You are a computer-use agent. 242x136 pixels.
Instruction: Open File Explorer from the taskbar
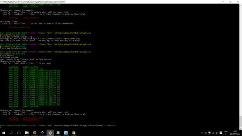tap(27, 133)
